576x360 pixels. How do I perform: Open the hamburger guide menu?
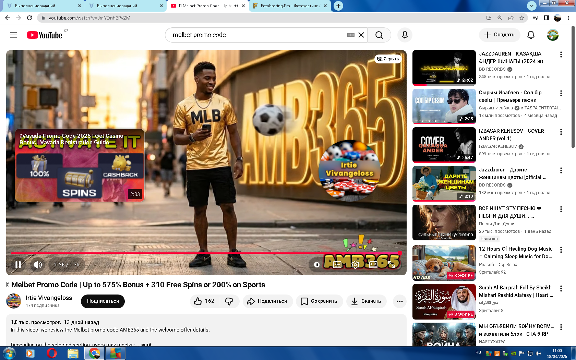click(13, 35)
